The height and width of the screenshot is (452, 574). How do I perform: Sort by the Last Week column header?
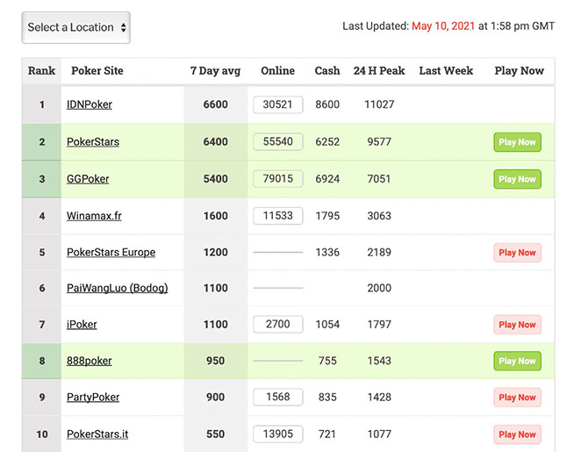tap(446, 70)
